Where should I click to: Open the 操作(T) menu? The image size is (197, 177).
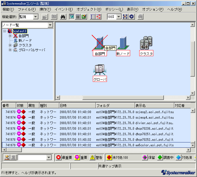(x=45, y=9)
